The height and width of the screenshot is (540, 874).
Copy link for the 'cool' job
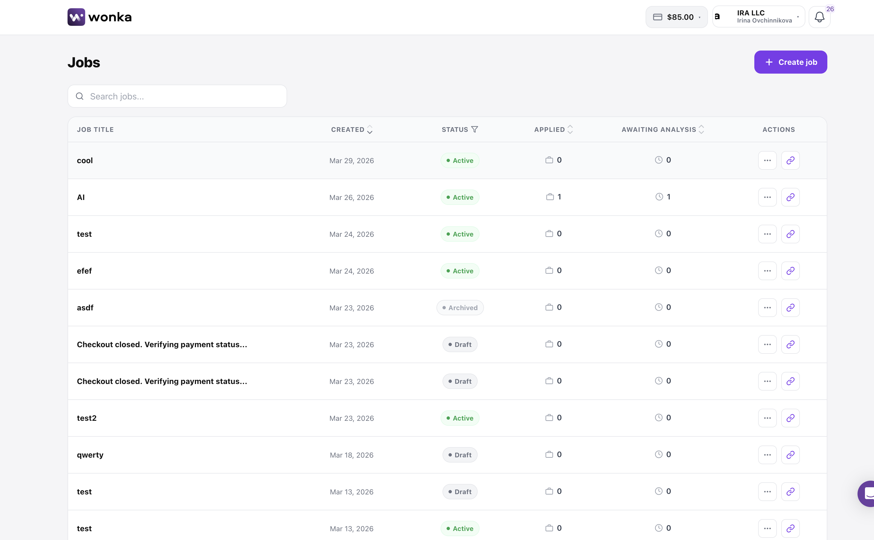[790, 160]
